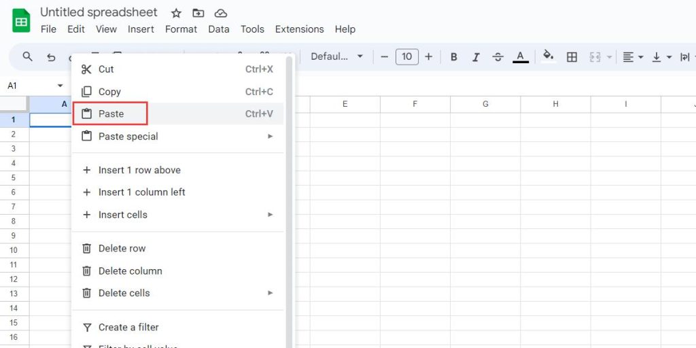
Task: Select row 13 header
Action: tap(14, 294)
